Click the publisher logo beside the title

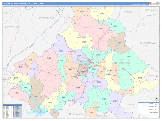pos(152,4)
